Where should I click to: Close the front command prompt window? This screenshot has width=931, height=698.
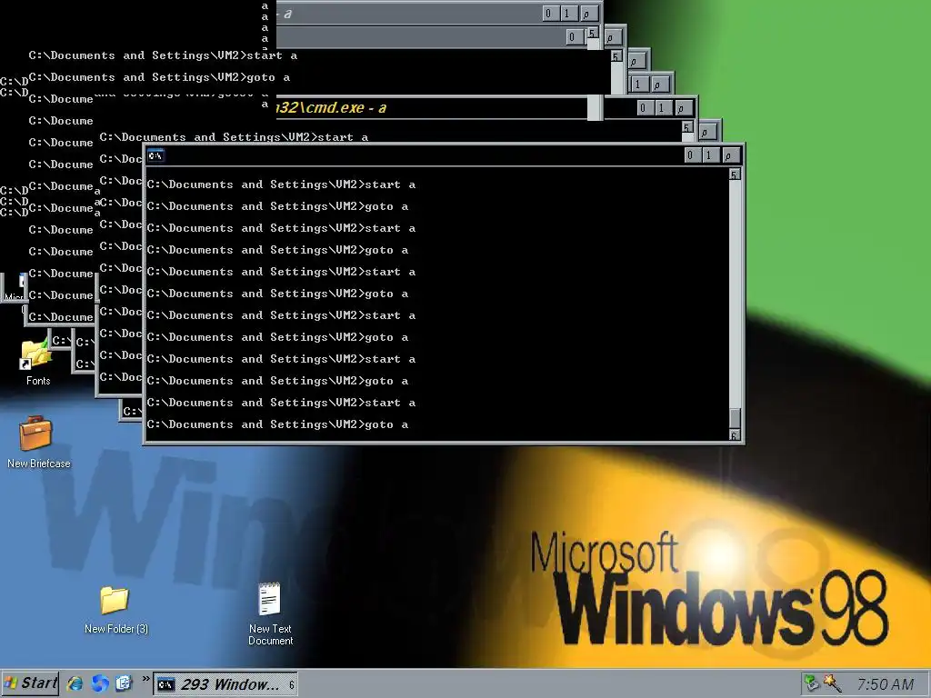click(730, 155)
